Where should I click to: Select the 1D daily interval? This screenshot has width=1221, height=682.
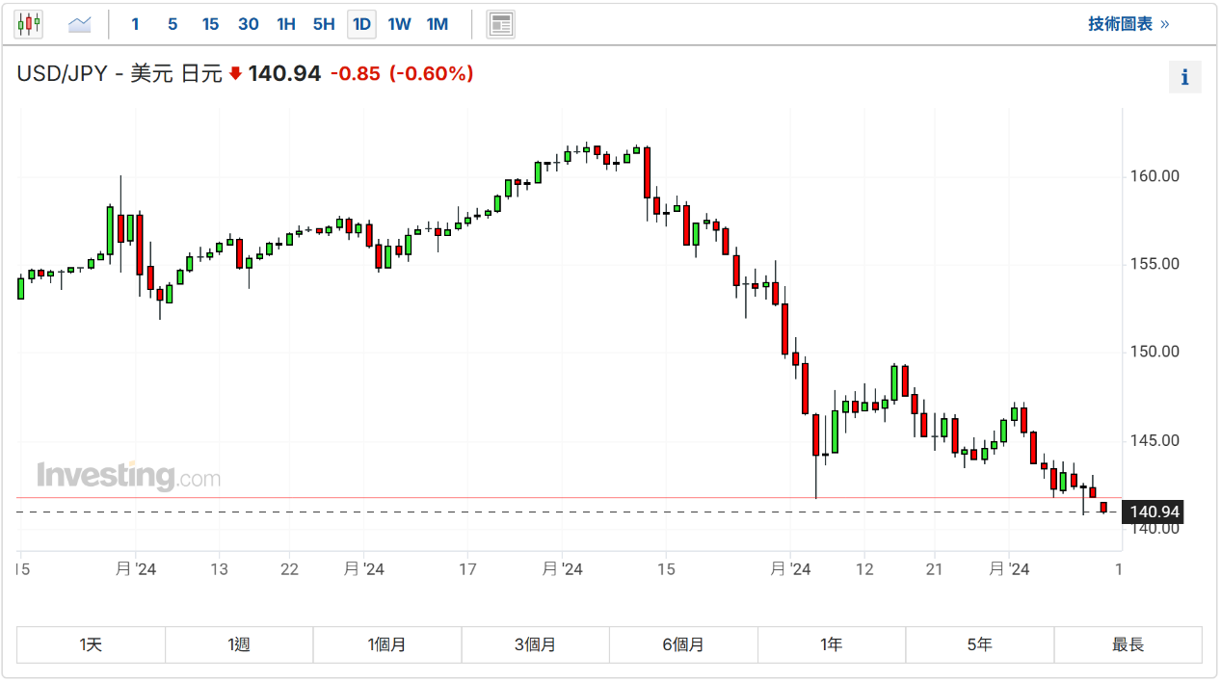point(361,24)
